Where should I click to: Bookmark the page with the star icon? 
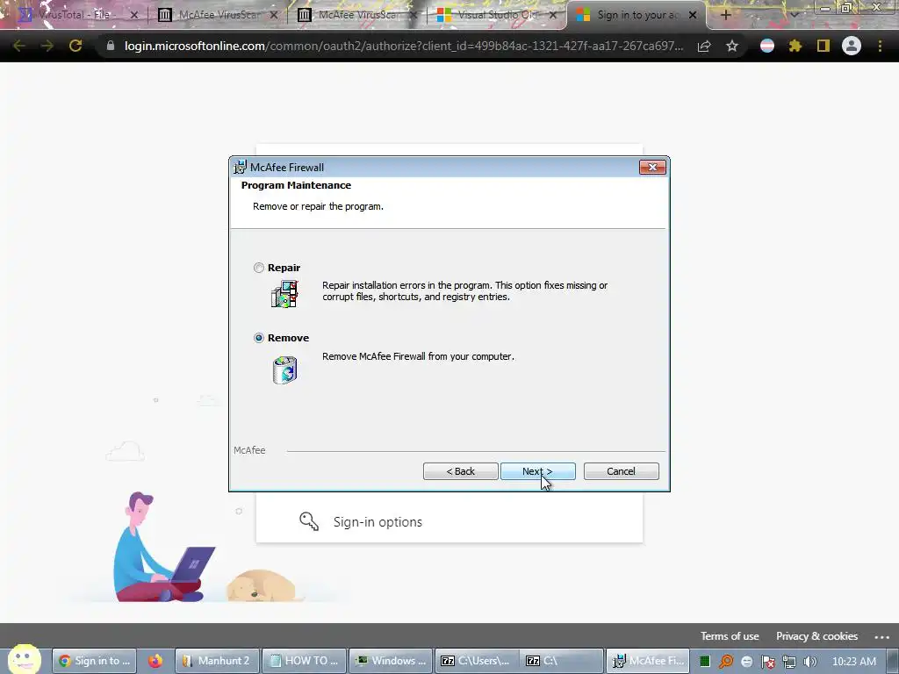(732, 46)
